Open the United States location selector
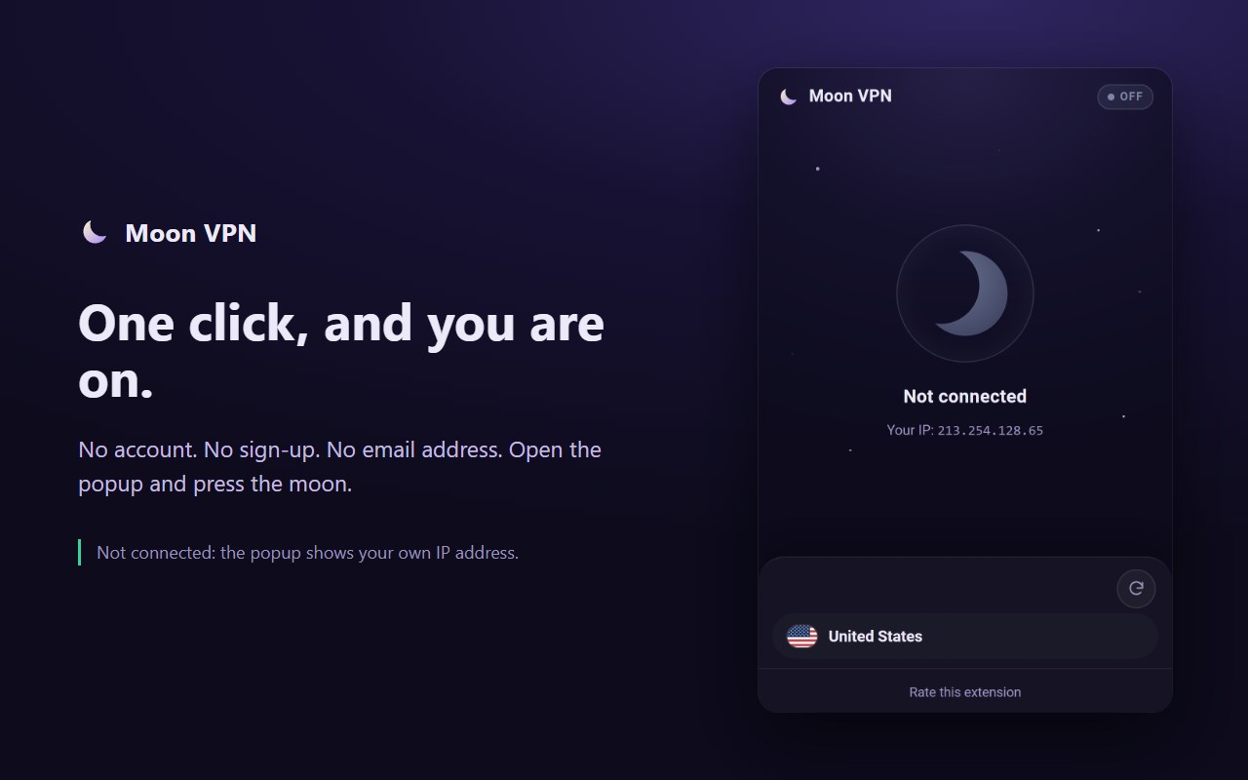 965,637
